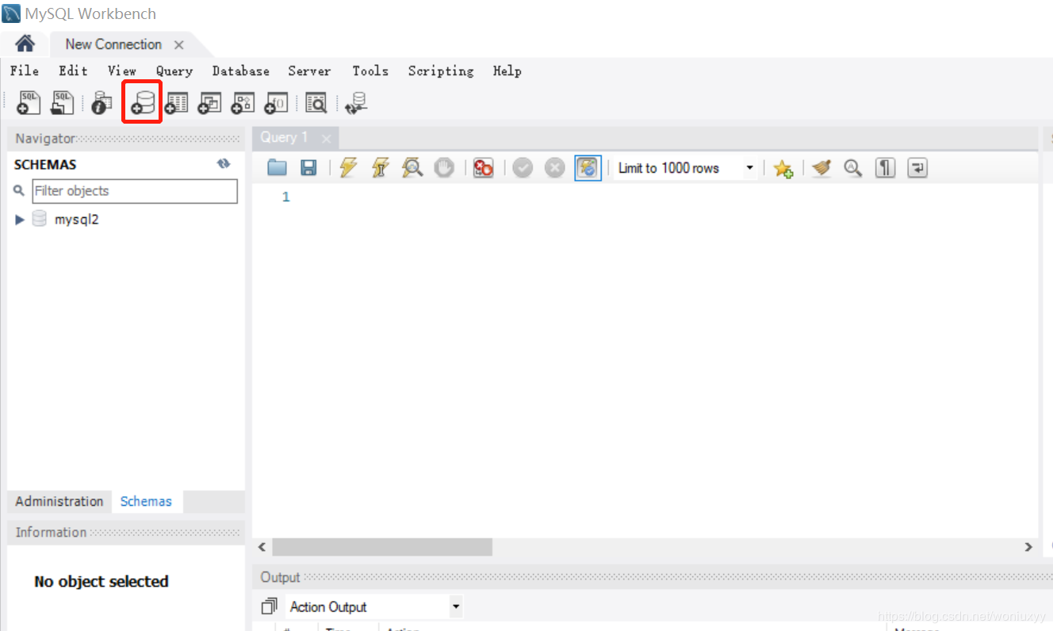Screen dimensions: 1053x631
Task: Click the editor horizontal scrollbar thumb
Action: [382, 547]
